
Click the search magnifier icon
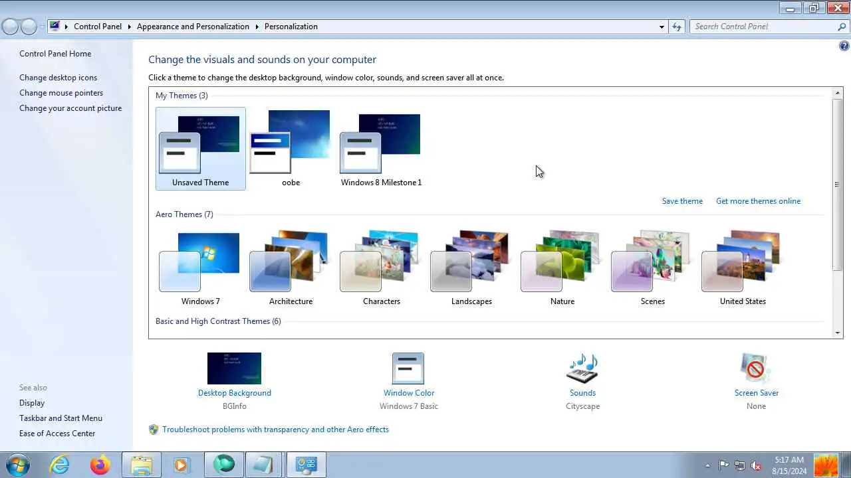842,27
